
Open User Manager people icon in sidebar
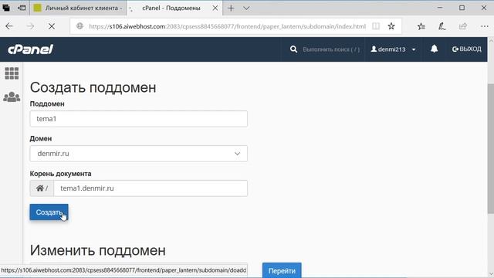pyautogui.click(x=12, y=97)
